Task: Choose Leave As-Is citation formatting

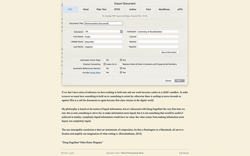Action: 104,64
